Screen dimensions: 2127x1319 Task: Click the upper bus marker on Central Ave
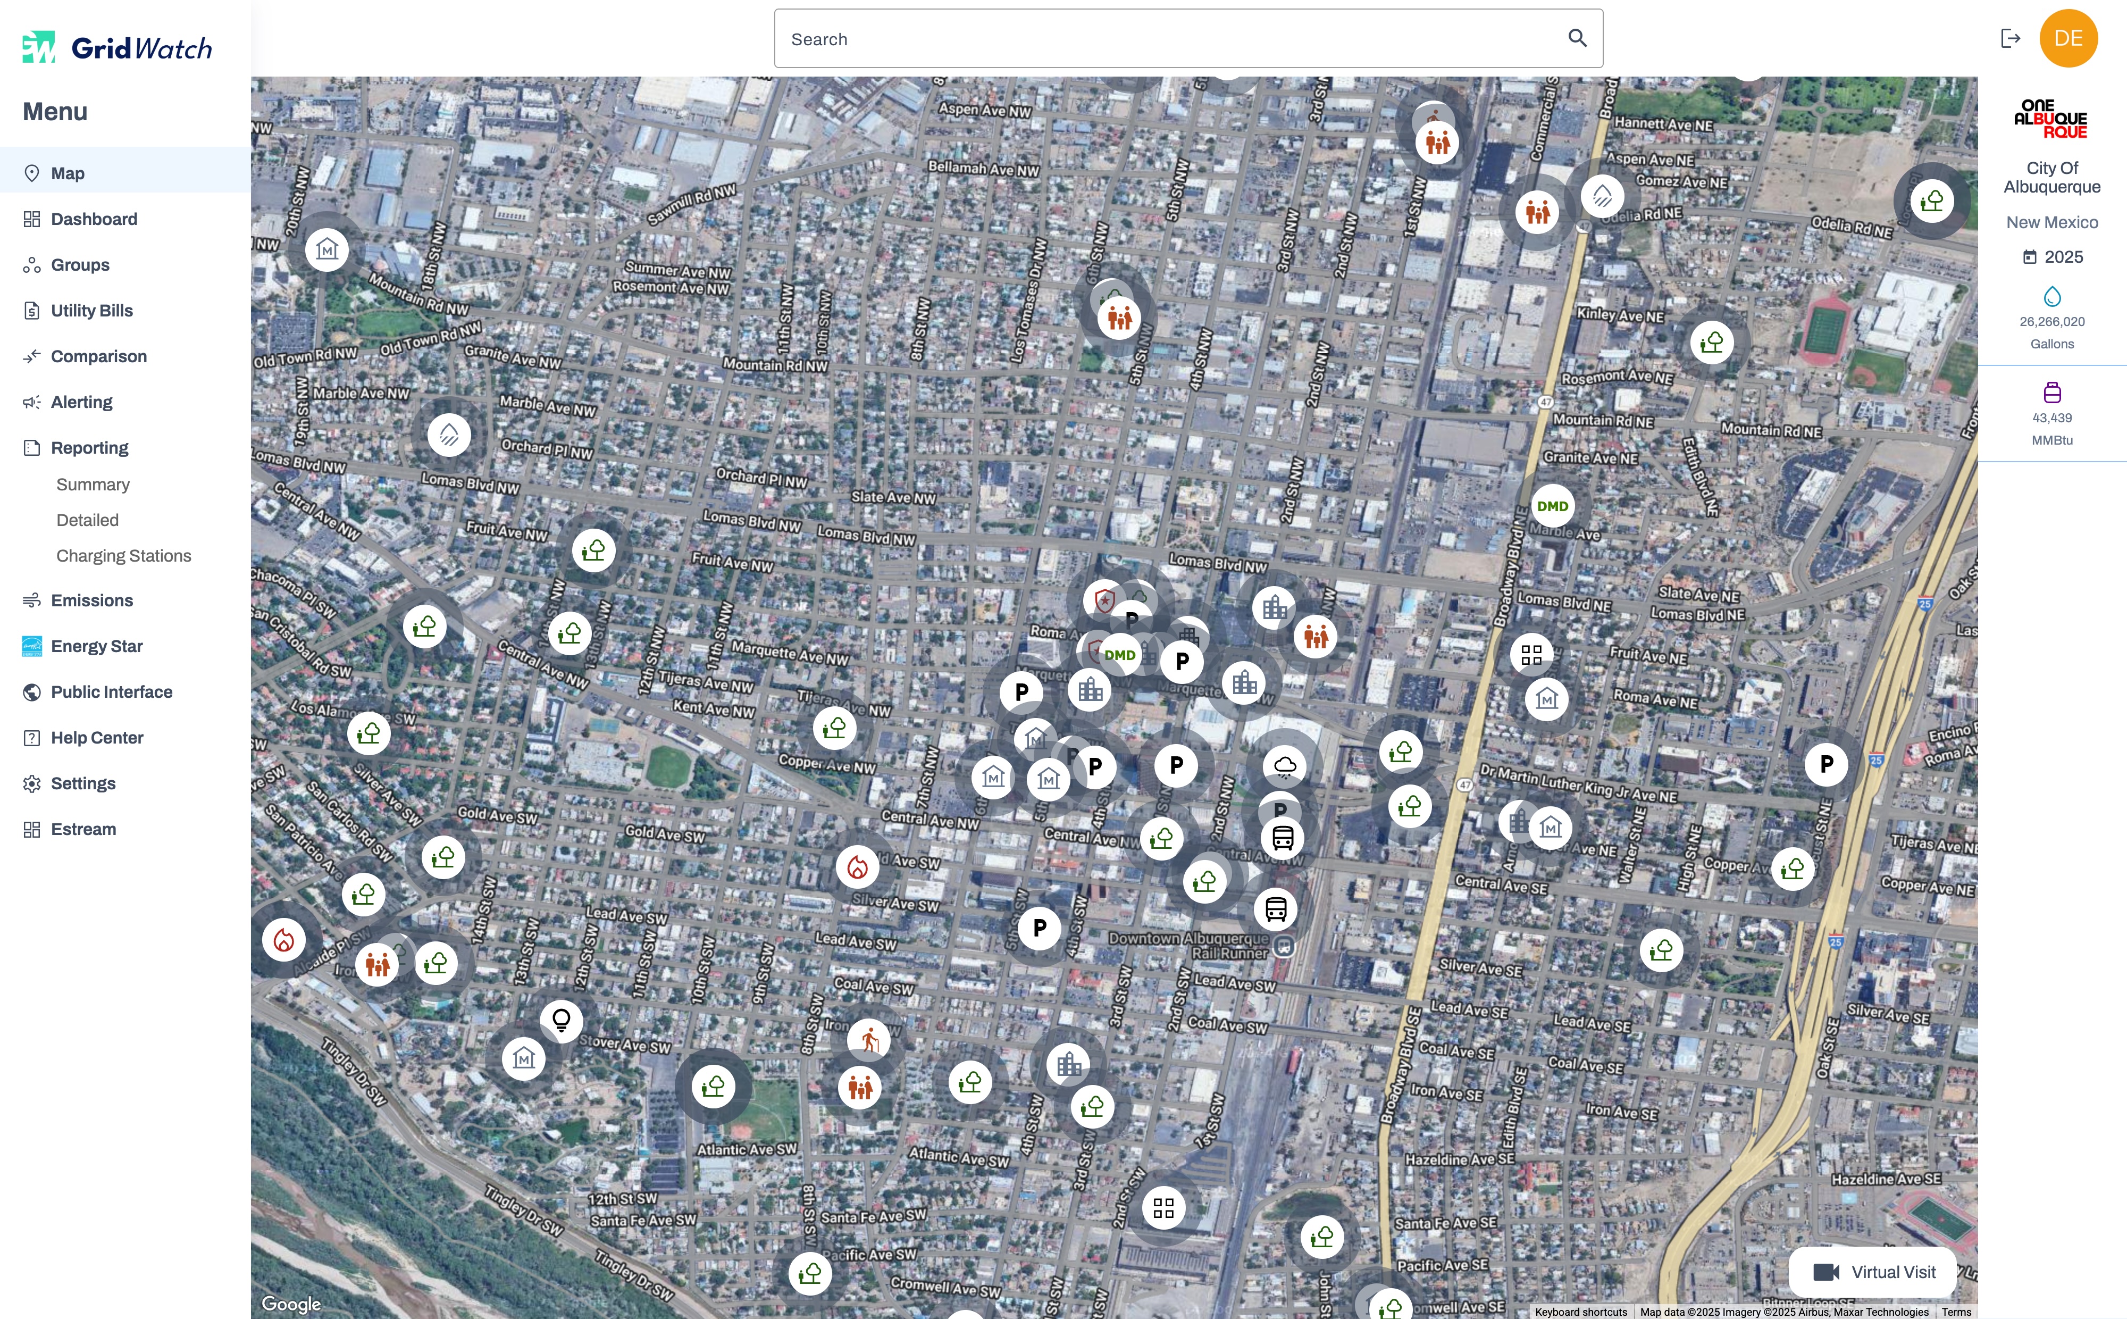click(1282, 838)
